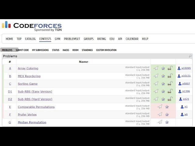Switch to MY SUBMISSIONS tab

tap(41, 50)
